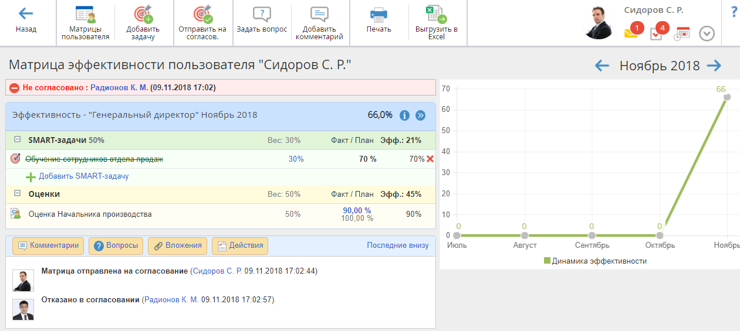Click the Добавить SMART-задачу link
The width and height of the screenshot is (740, 331).
click(83, 176)
